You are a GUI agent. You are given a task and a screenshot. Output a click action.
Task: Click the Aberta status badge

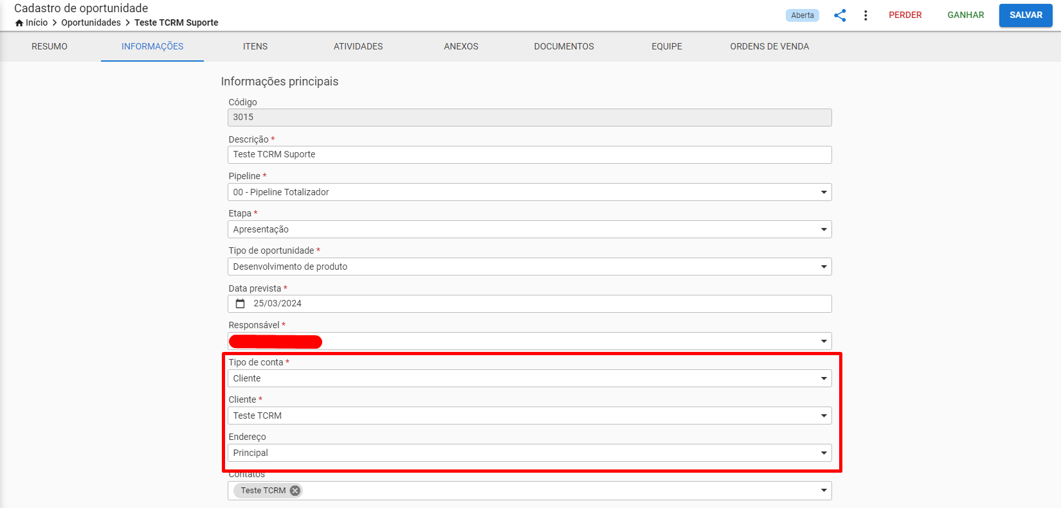803,15
